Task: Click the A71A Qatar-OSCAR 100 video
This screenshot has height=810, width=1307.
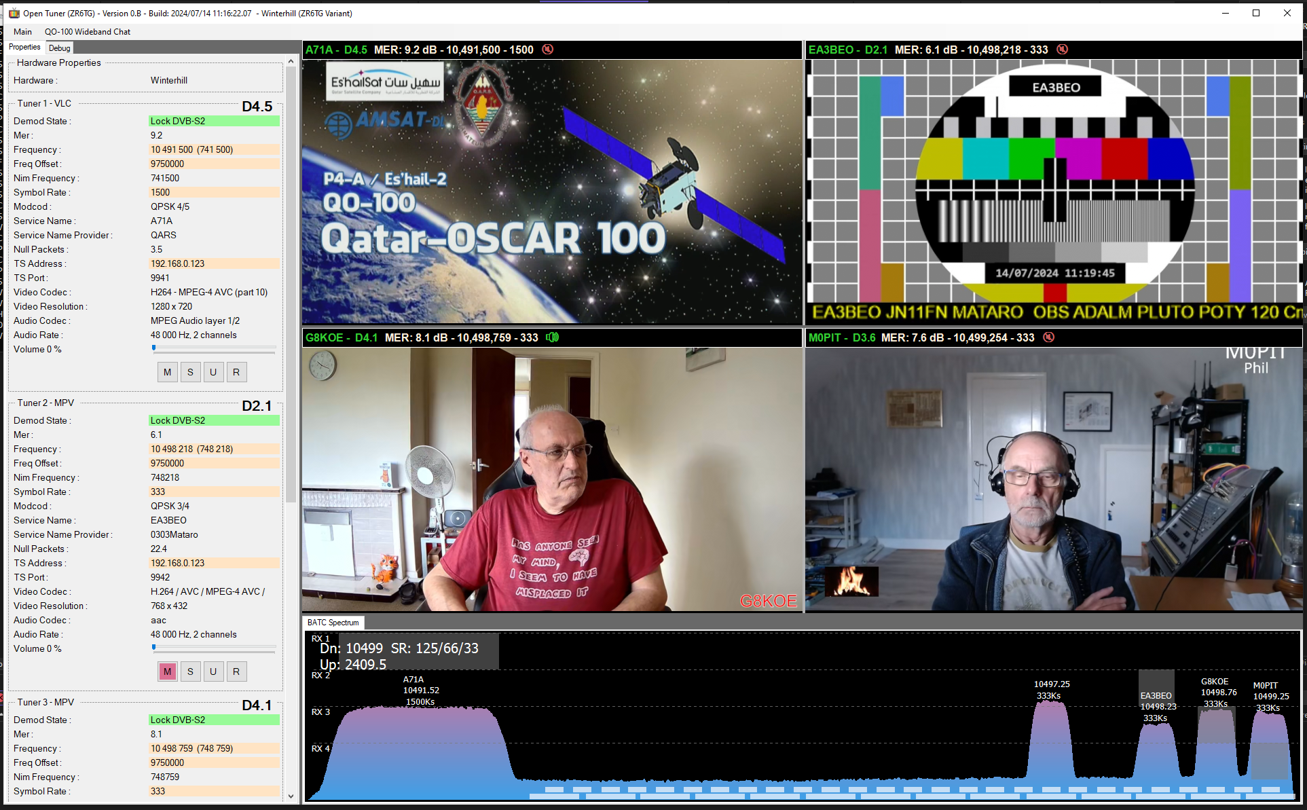Action: [552, 192]
